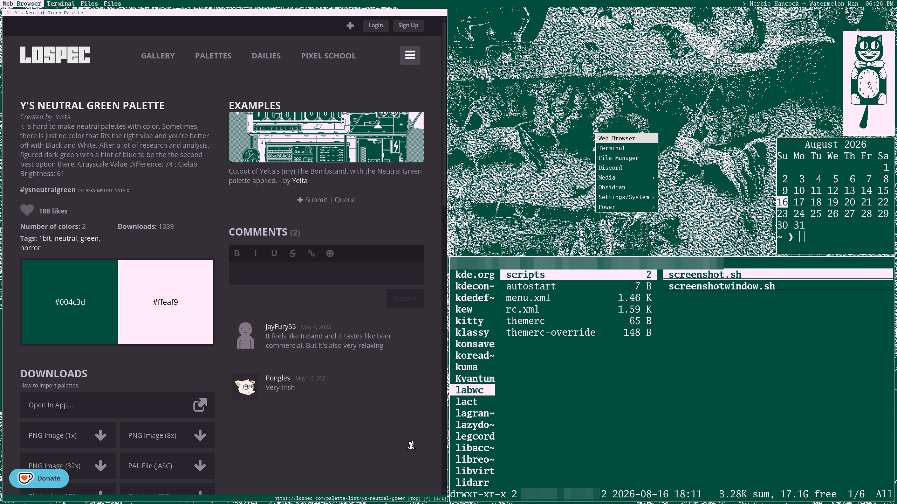Launch Discord from the desktop menu

tap(626, 168)
